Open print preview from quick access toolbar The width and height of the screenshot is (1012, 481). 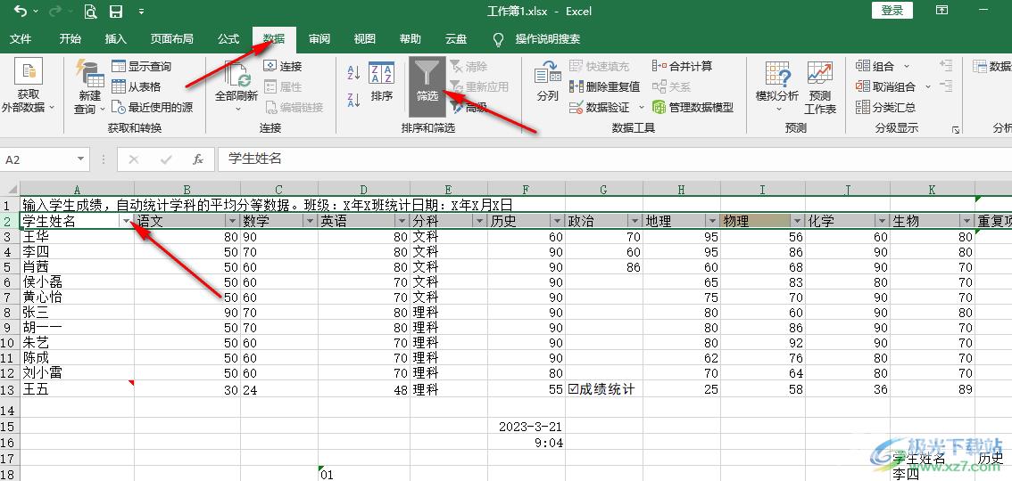[90, 11]
